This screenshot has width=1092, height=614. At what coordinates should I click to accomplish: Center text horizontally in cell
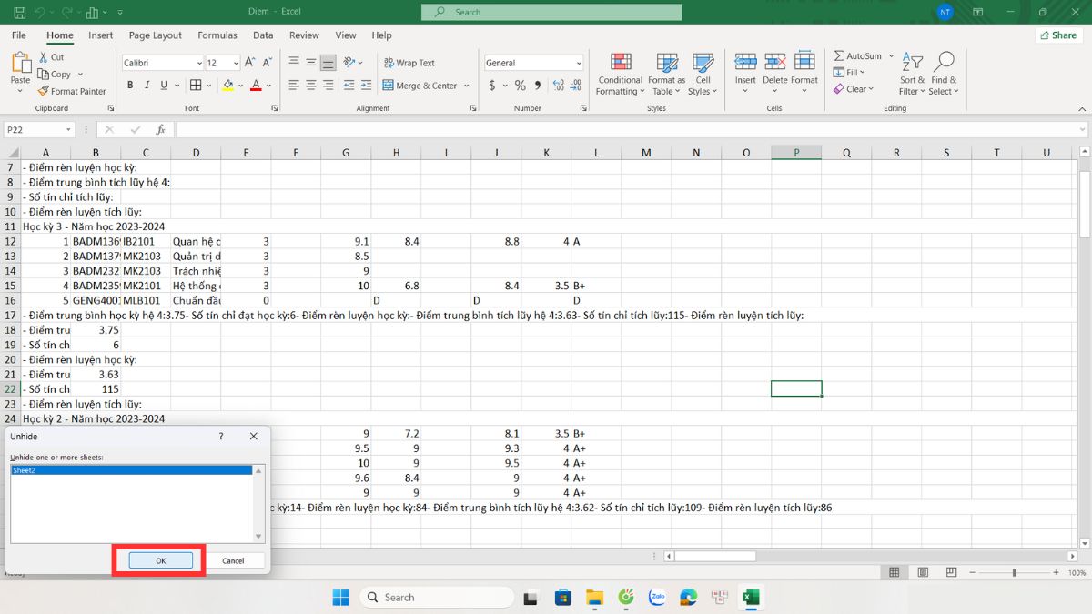(311, 86)
